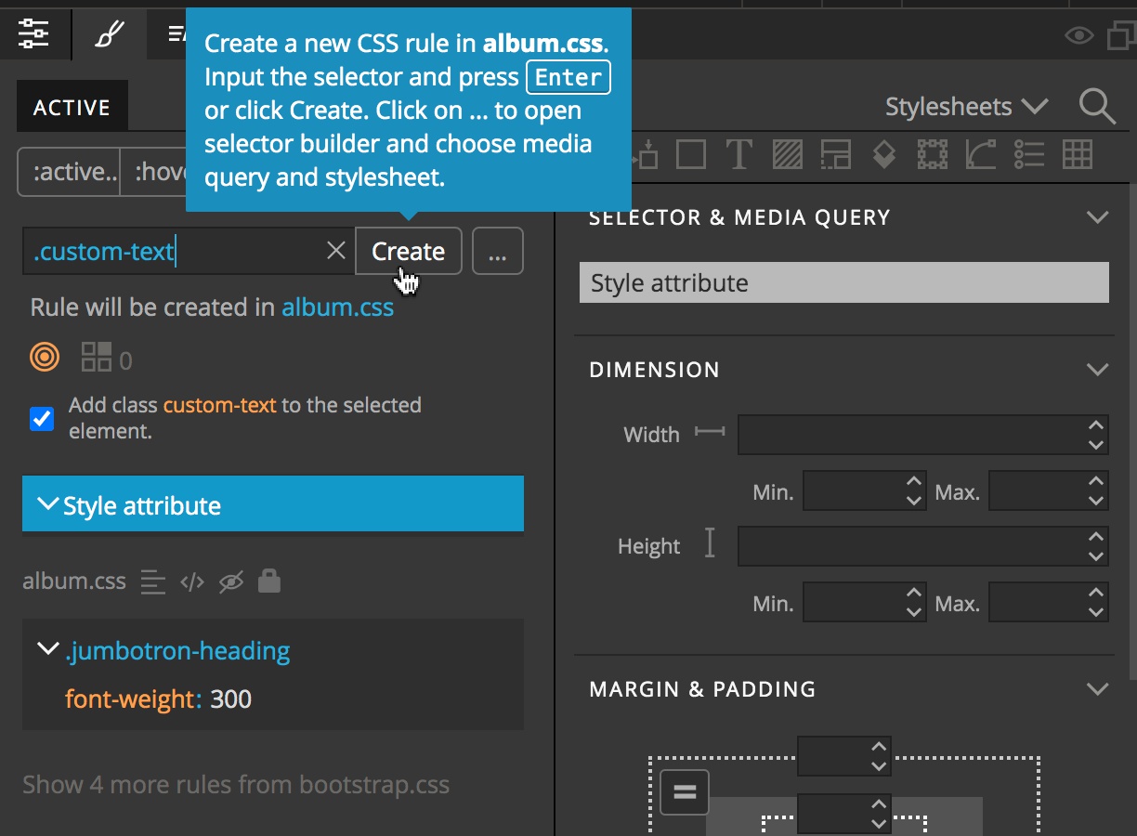The height and width of the screenshot is (836, 1137).
Task: Switch to the brush style editor tab
Action: click(109, 35)
